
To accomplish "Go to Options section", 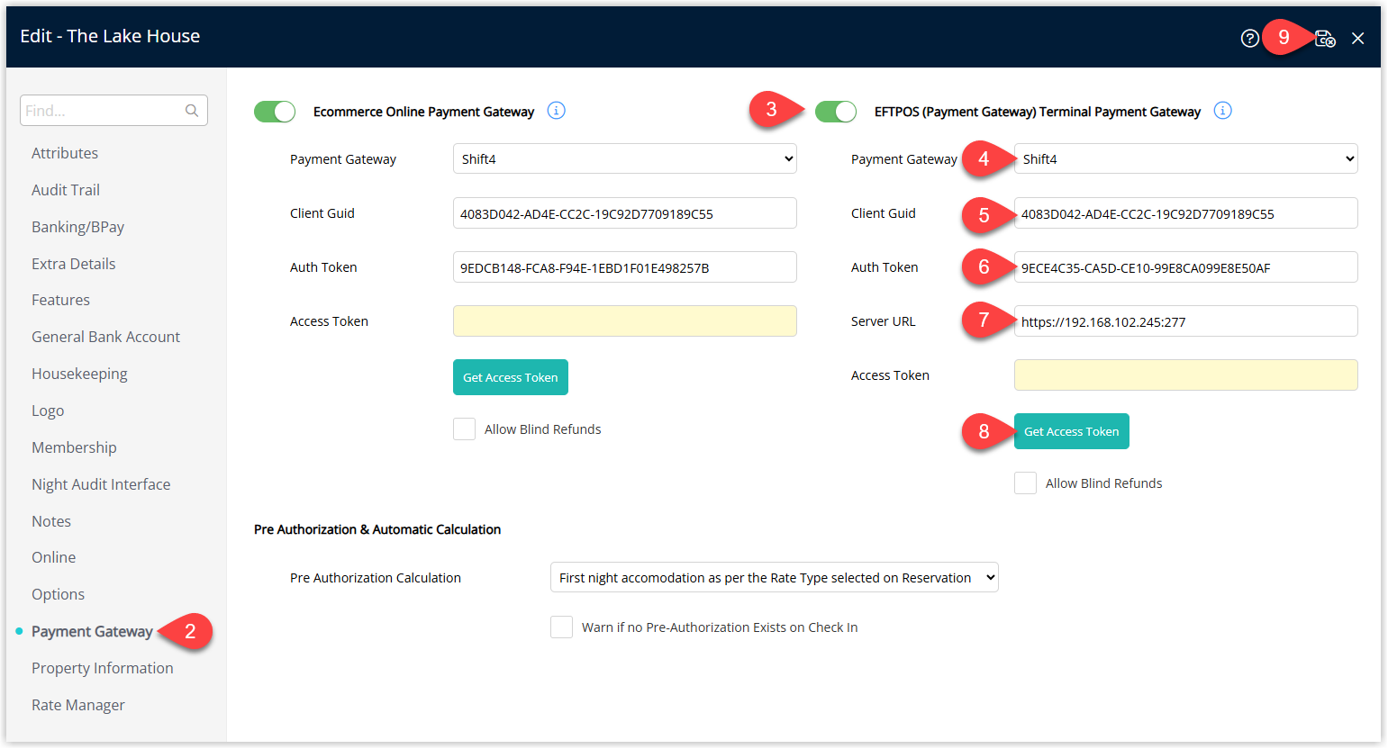I will (x=59, y=594).
